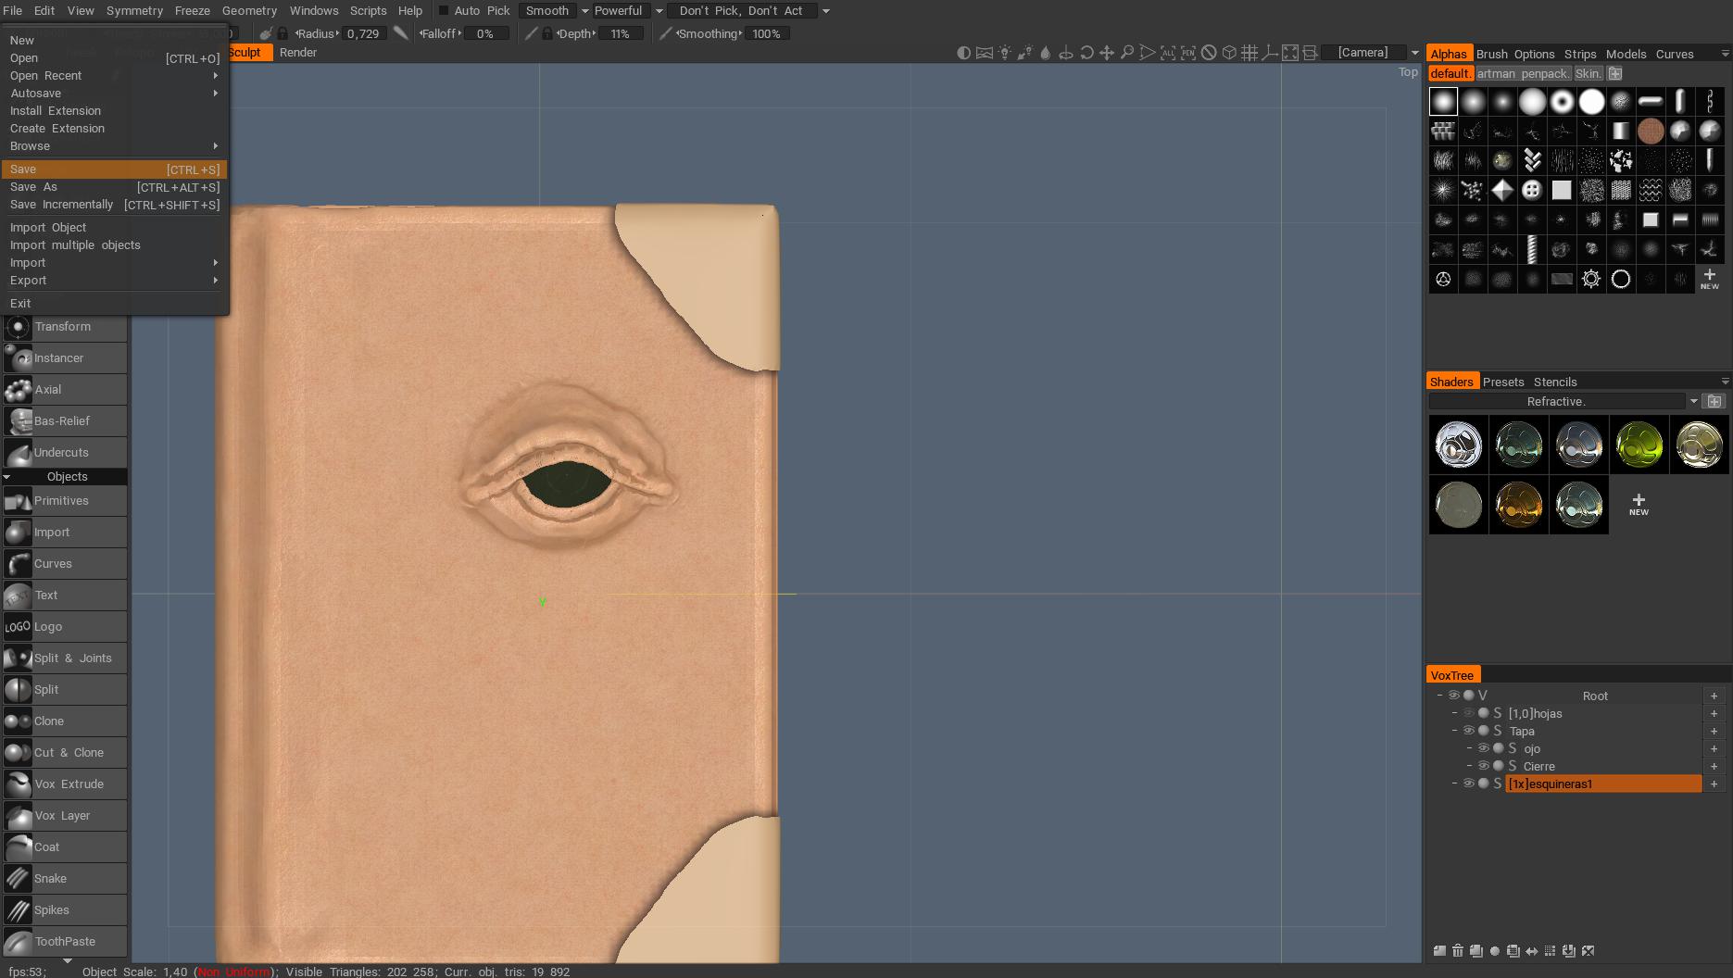Add child layer to Root with plus button
The height and width of the screenshot is (978, 1733).
[1714, 696]
